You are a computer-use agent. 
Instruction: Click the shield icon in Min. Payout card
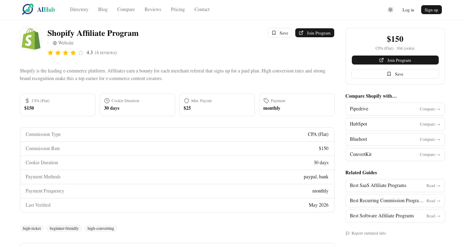pos(187,101)
